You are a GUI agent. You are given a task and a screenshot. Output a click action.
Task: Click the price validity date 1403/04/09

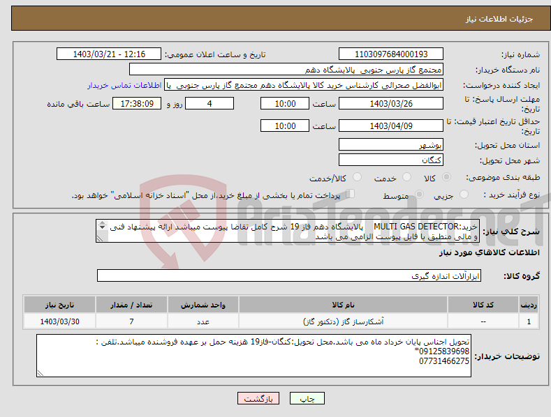click(x=391, y=126)
